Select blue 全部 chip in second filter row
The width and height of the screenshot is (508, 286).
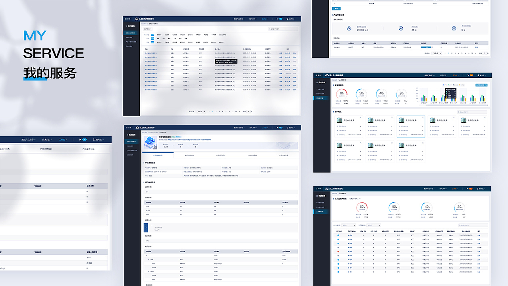pos(153,38)
